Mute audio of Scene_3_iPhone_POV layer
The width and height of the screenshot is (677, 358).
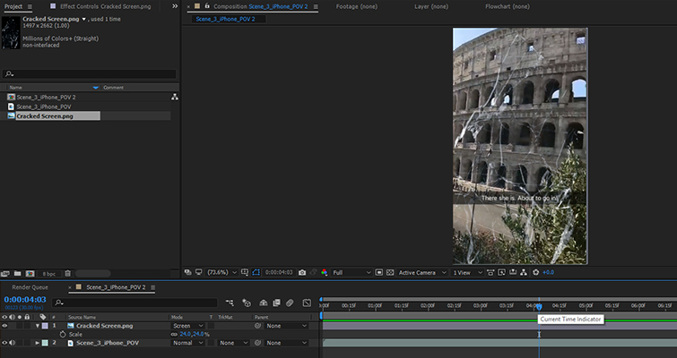point(13,343)
